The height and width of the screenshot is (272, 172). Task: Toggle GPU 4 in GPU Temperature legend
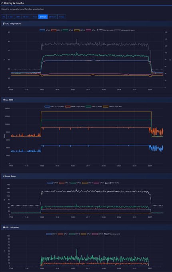point(91,30)
